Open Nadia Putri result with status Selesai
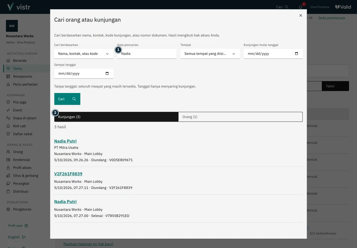The width and height of the screenshot is (357, 248). point(65,202)
